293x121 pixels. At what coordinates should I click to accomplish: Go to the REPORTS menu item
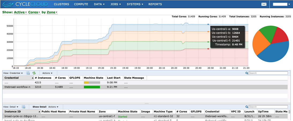click(x=155, y=4)
